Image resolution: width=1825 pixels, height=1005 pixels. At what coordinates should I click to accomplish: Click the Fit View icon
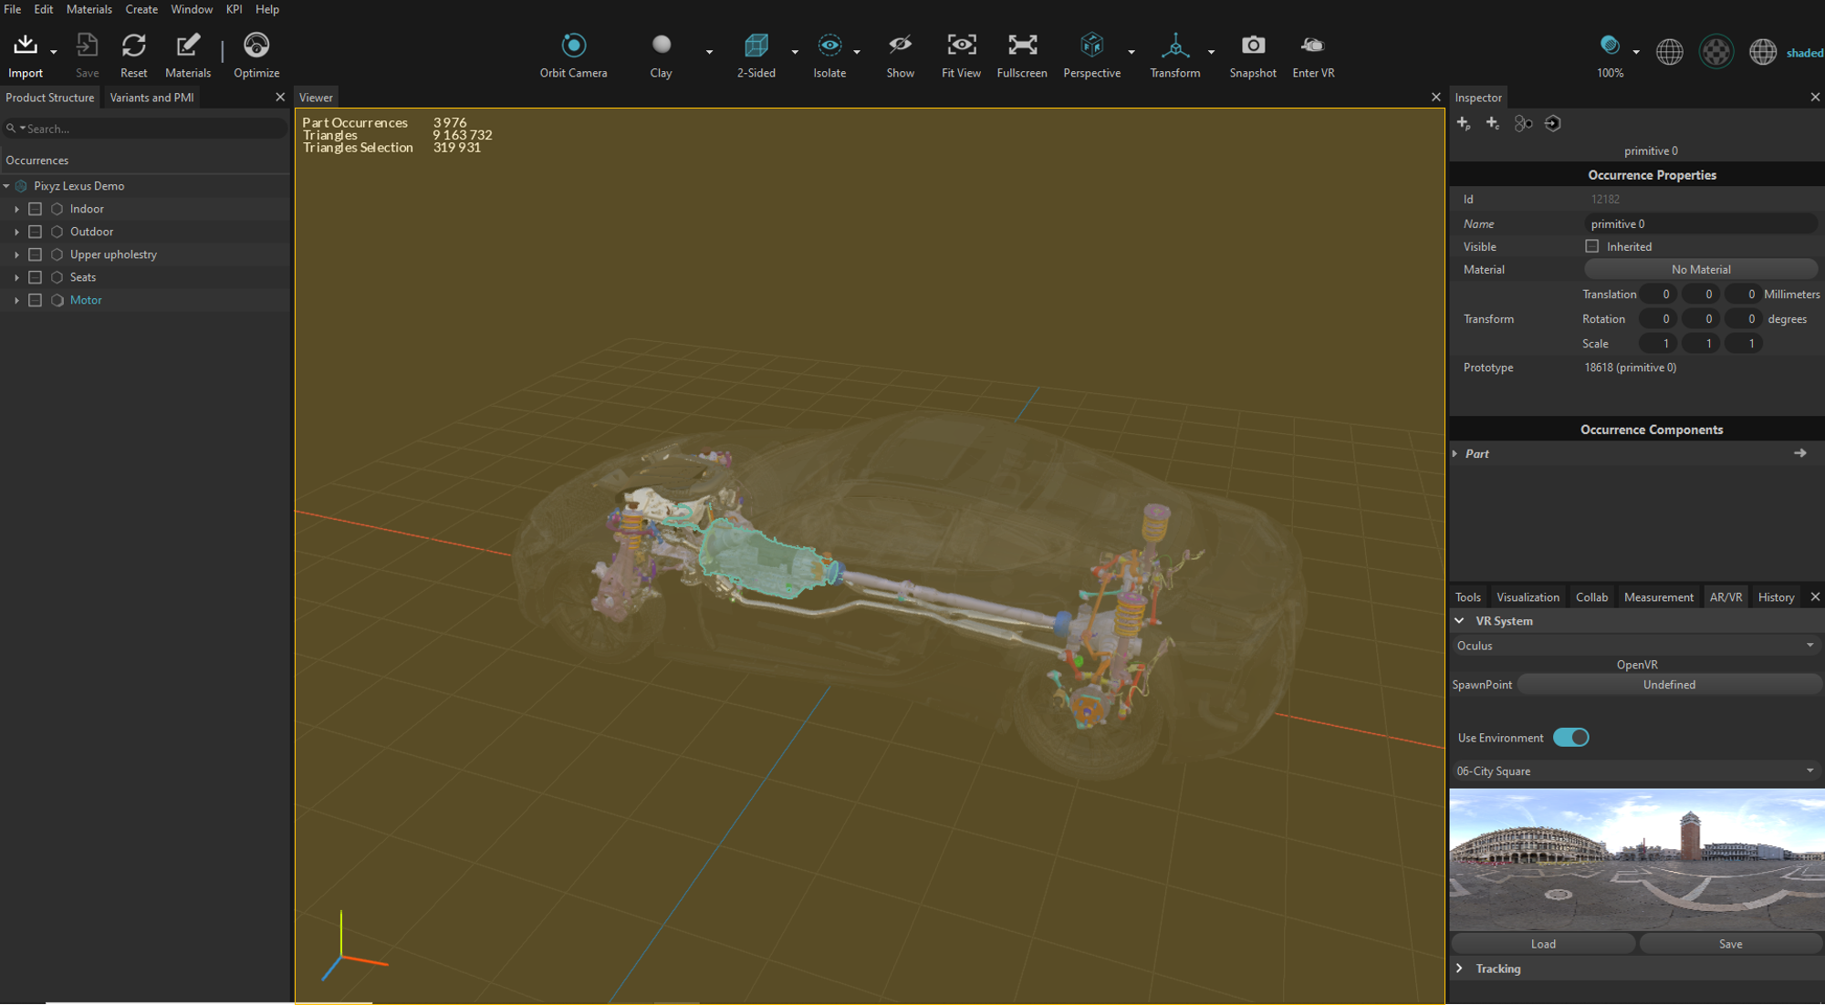pyautogui.click(x=961, y=46)
